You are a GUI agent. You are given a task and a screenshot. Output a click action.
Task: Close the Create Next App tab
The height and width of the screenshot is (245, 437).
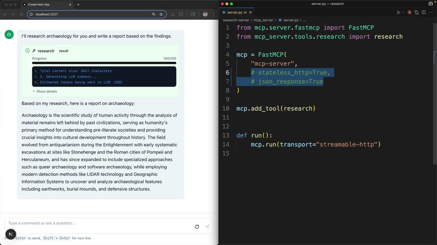click(70, 5)
